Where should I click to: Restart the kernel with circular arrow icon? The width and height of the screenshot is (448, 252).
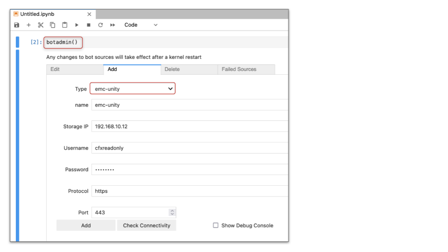[100, 25]
